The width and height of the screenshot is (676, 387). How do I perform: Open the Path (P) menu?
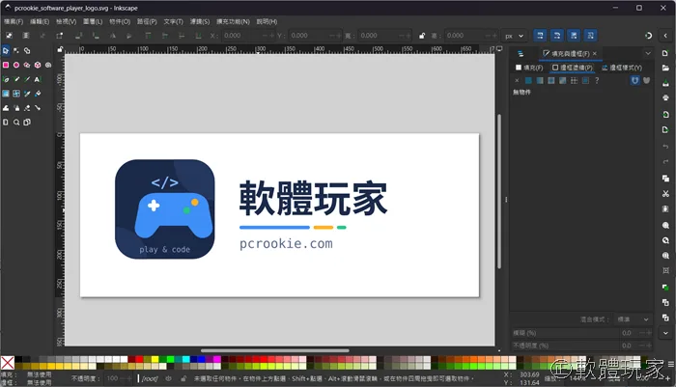pos(147,21)
